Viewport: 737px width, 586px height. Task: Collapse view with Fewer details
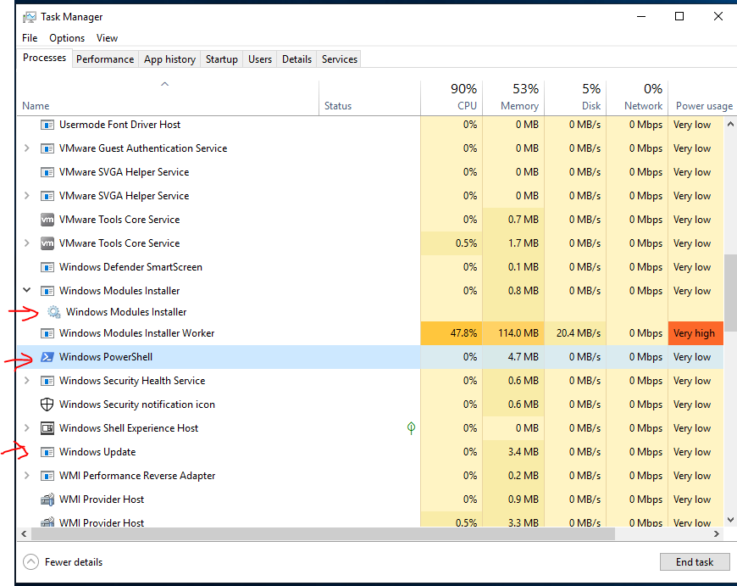[x=63, y=562]
